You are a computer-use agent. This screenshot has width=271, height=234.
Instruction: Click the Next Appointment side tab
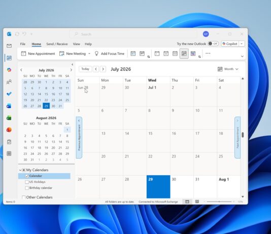pos(238,137)
